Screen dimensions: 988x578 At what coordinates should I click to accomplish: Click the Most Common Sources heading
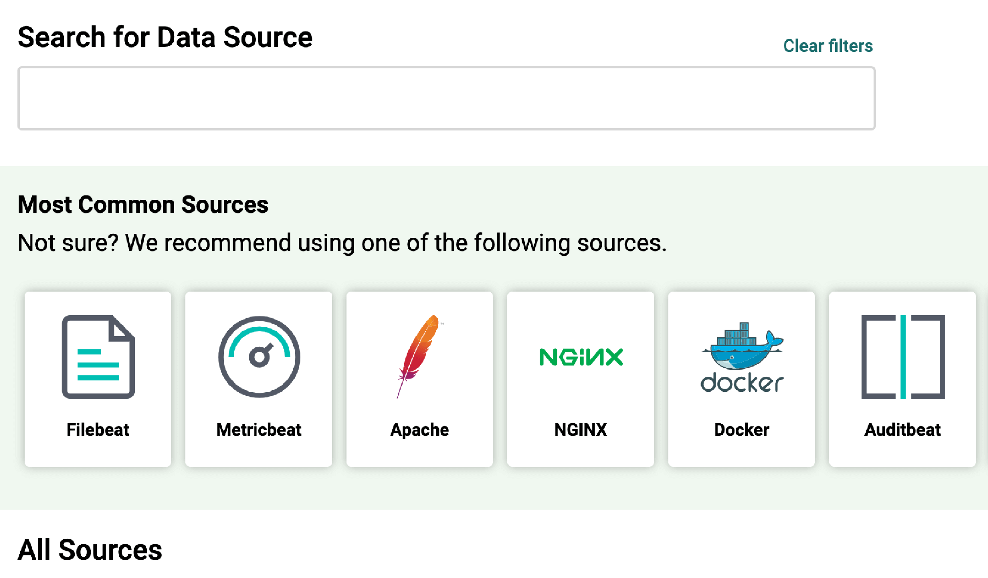[x=143, y=204]
